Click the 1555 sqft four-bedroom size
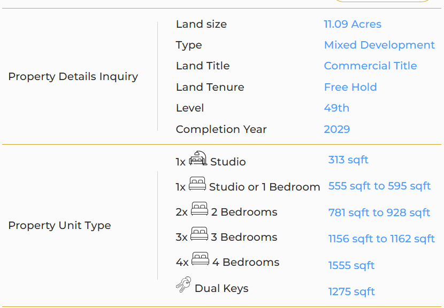 [x=351, y=265]
